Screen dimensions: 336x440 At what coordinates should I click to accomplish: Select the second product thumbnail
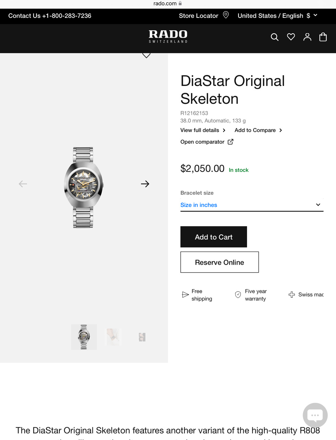pos(113,337)
